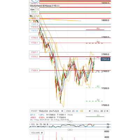Viewport: 140px width, 140px height.
Task: Click the volume axis value 6000
Action: [107, 132]
